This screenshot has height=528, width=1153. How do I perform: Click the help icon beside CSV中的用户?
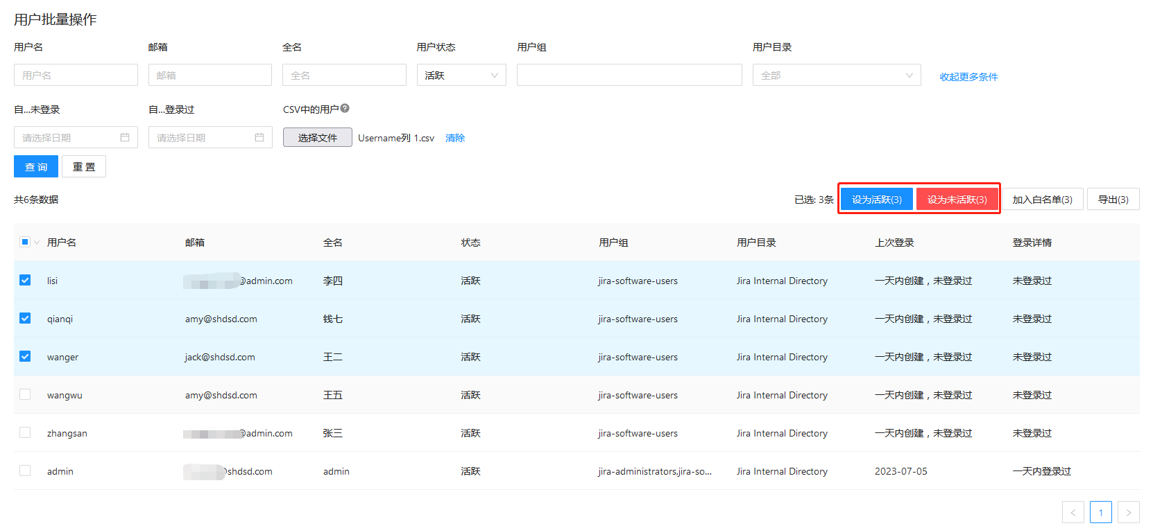pyautogui.click(x=345, y=108)
